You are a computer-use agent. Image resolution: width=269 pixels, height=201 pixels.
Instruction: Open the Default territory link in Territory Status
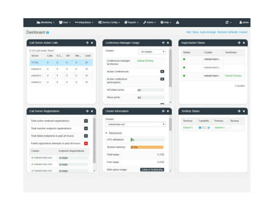coord(188,128)
